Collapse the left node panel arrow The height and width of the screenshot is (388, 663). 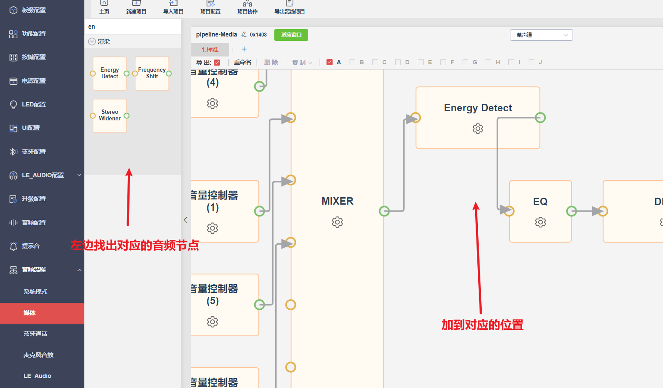point(186,220)
